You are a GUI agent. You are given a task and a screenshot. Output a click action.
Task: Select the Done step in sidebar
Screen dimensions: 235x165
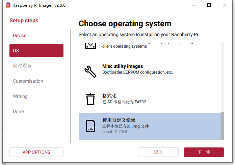point(18,111)
